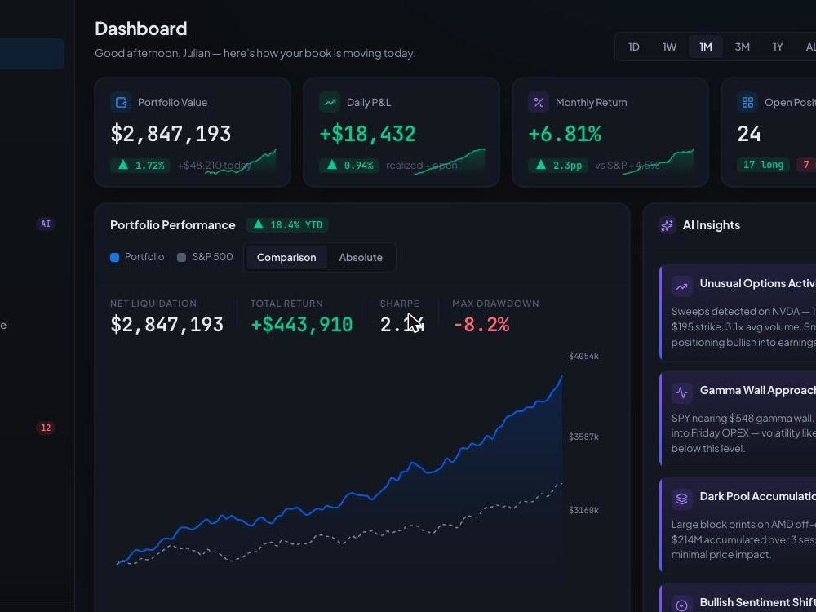
Task: Click the blue Portfolio legend swatch
Action: point(115,257)
